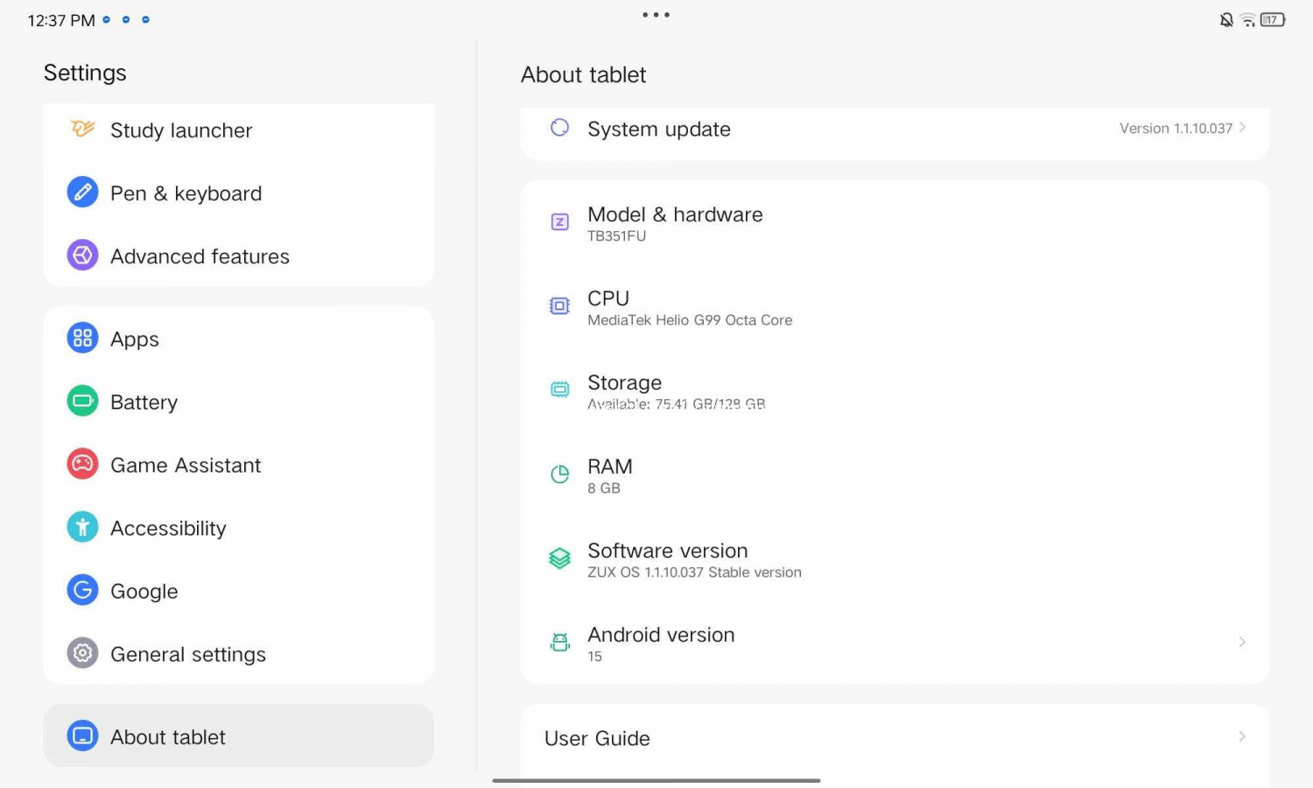The width and height of the screenshot is (1313, 788).
Task: Select the About tablet sidebar entry
Action: 238,735
